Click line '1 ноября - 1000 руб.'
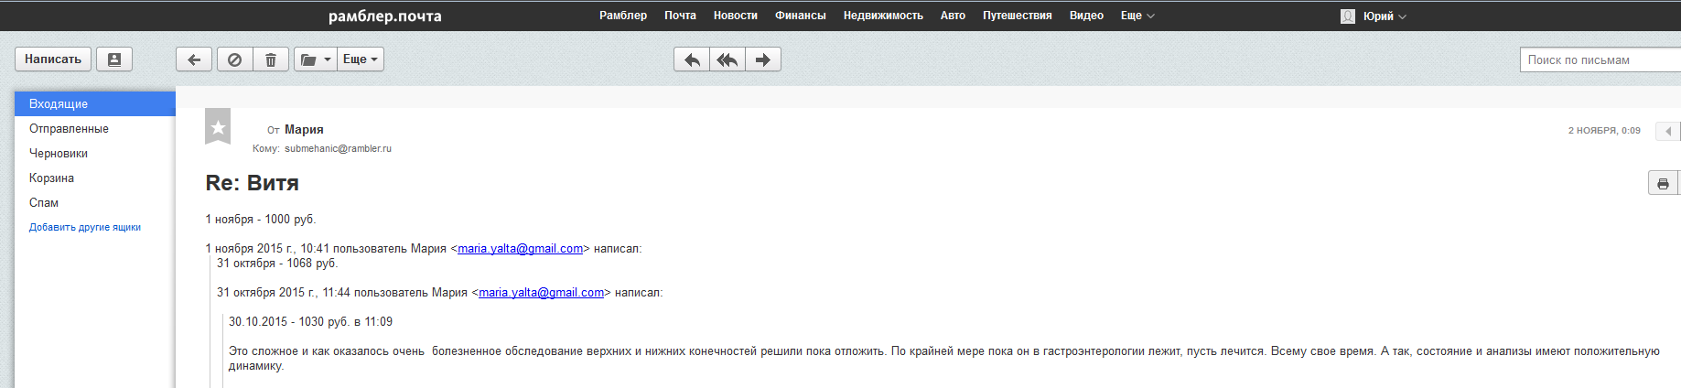This screenshot has height=388, width=1681. point(261,220)
